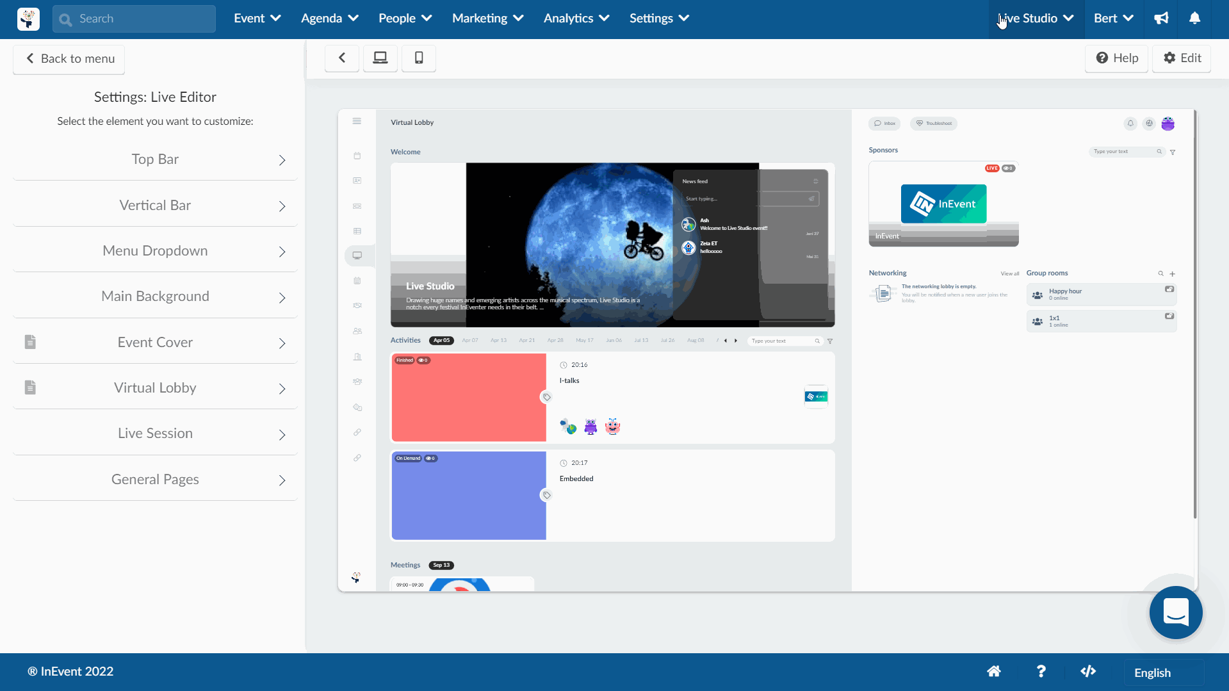Click the Troubleshoot button in preview

tap(933, 124)
